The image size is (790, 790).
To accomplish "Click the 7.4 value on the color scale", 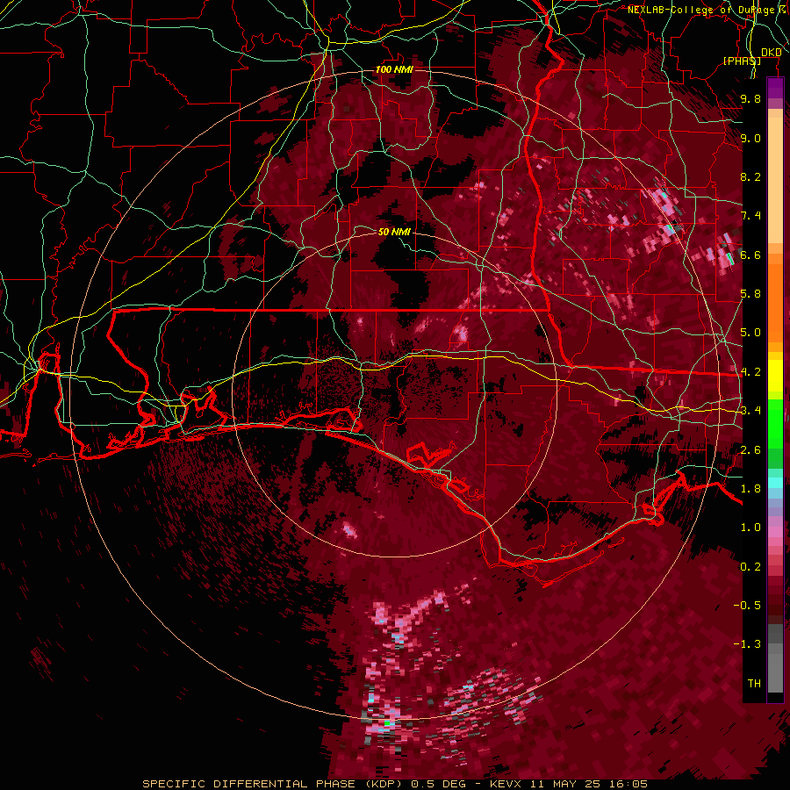I will (750, 216).
